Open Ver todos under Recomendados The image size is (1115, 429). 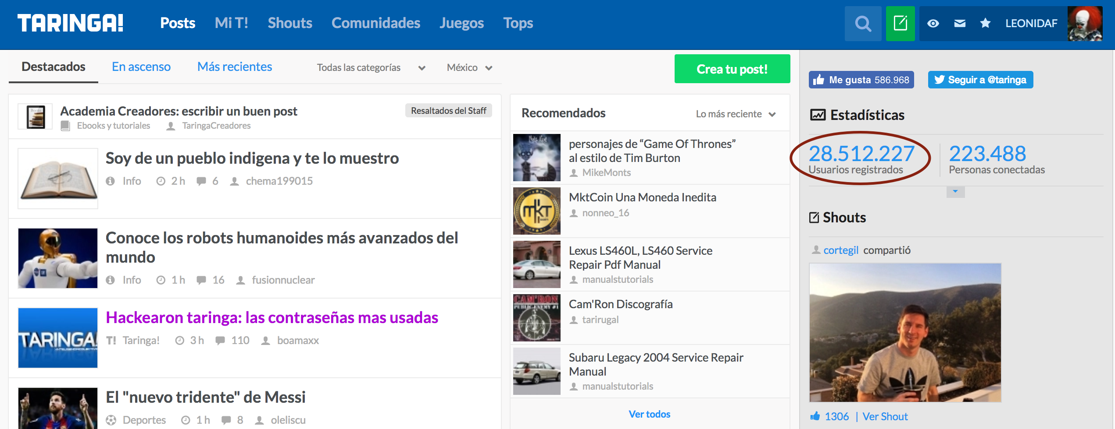click(649, 414)
